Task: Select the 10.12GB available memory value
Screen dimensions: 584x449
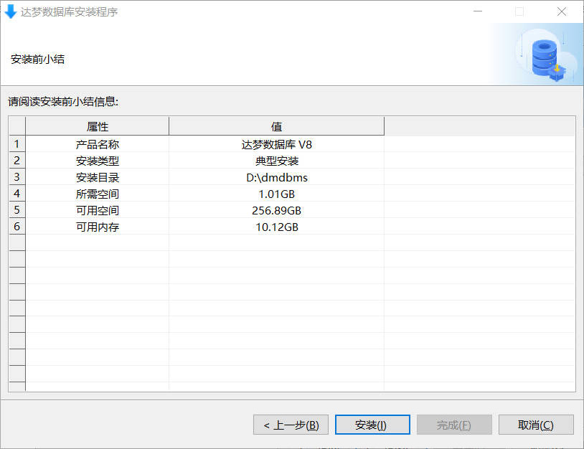Action: click(x=277, y=227)
